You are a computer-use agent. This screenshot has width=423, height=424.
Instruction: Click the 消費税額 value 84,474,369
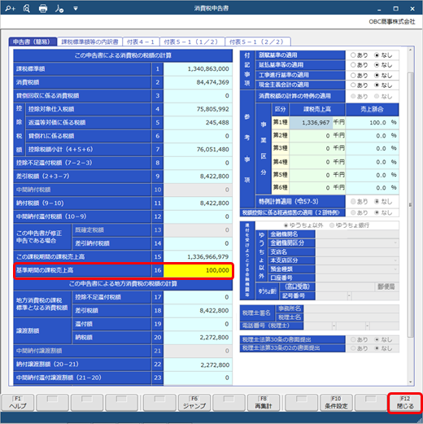tap(198, 82)
